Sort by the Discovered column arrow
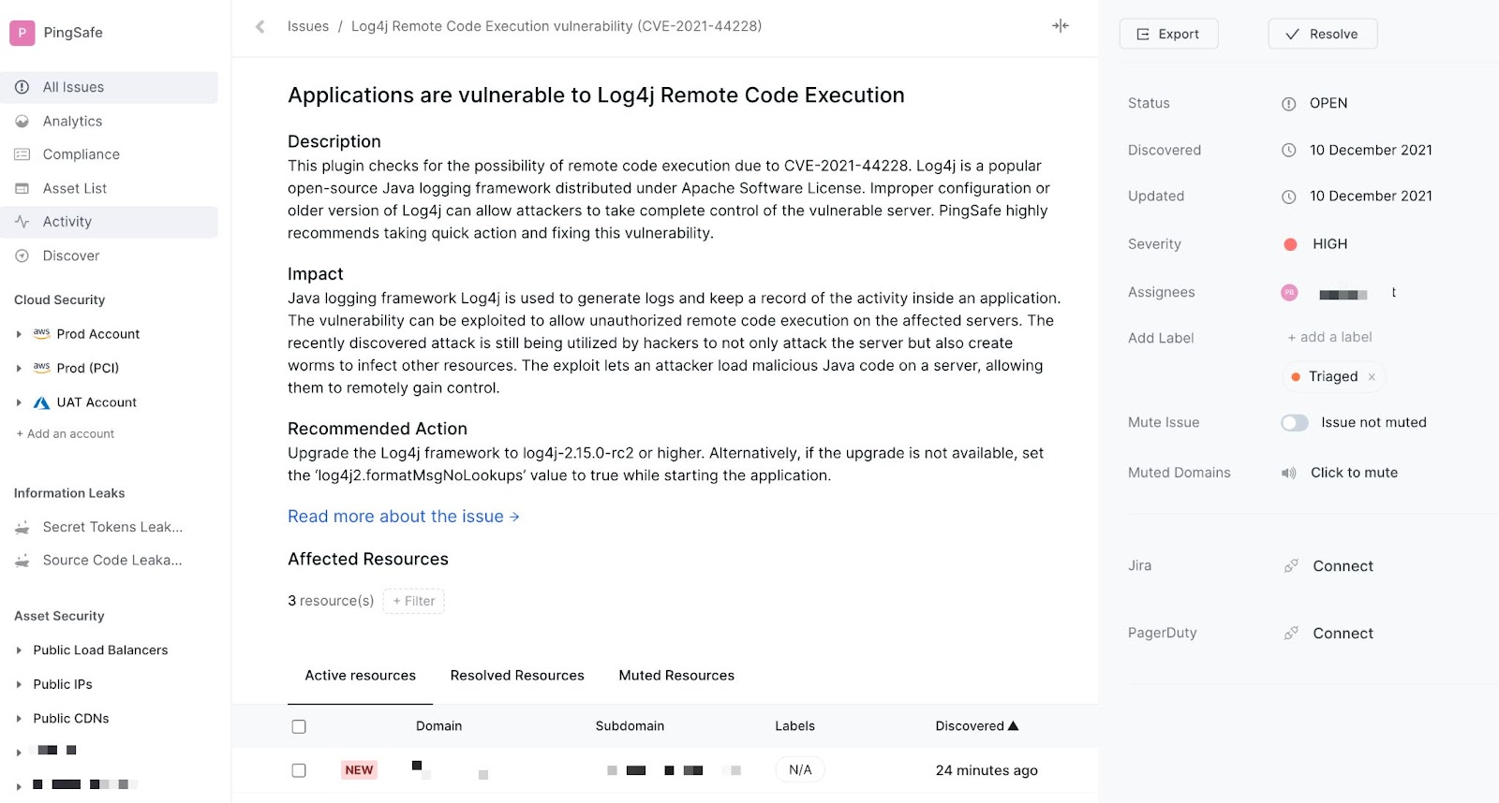 [x=1013, y=725]
